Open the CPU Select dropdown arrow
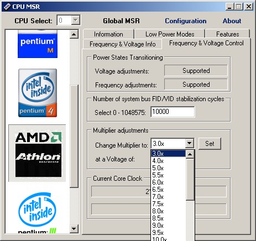This screenshot has height=241, width=256. click(75, 20)
